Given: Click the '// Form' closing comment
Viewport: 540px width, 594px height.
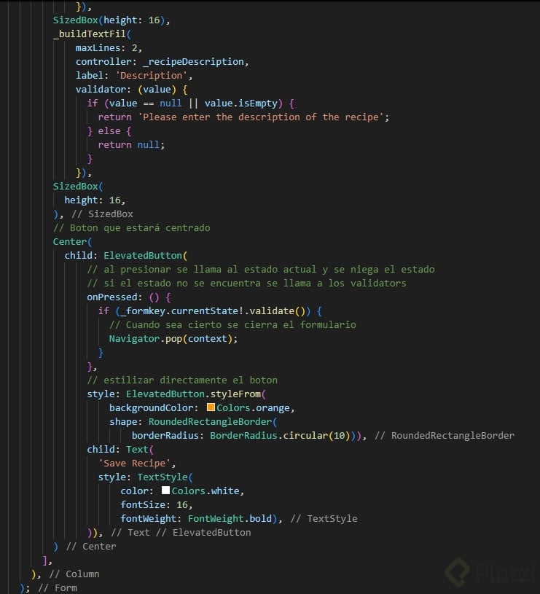Looking at the screenshot, I should coord(58,588).
